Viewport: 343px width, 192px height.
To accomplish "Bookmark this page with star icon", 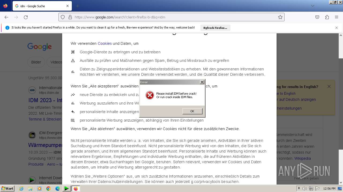I will [x=280, y=17].
